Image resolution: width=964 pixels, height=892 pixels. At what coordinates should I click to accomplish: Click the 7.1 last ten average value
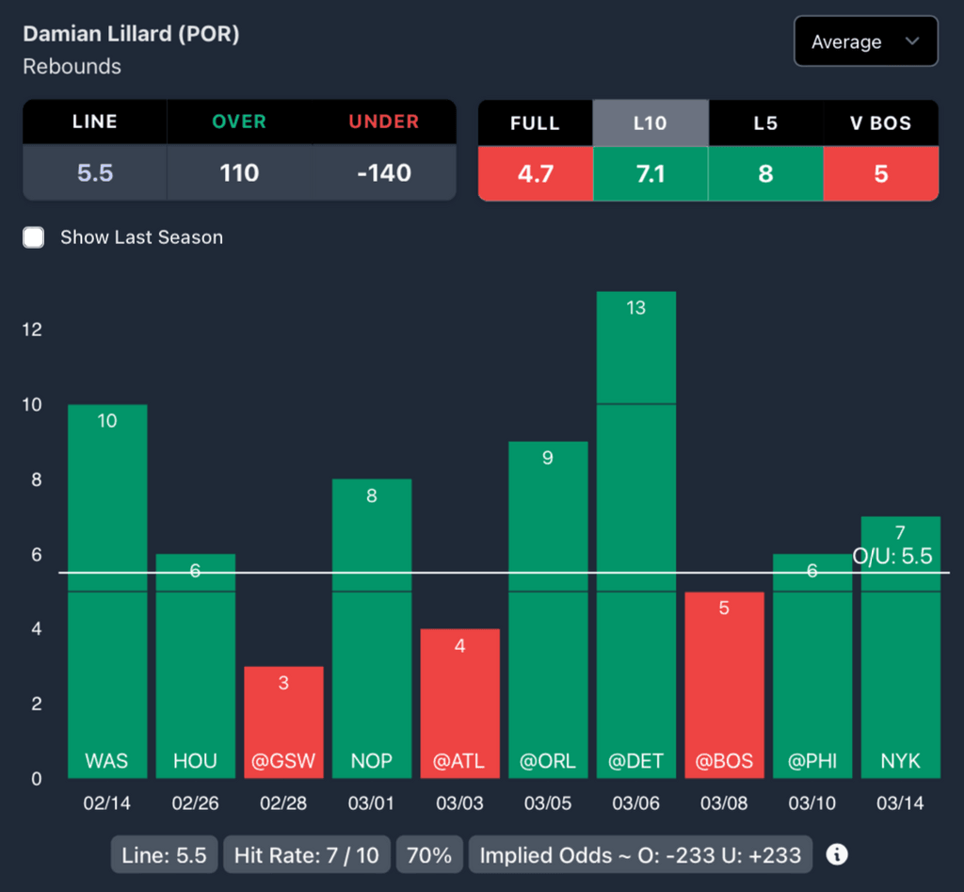tap(651, 174)
